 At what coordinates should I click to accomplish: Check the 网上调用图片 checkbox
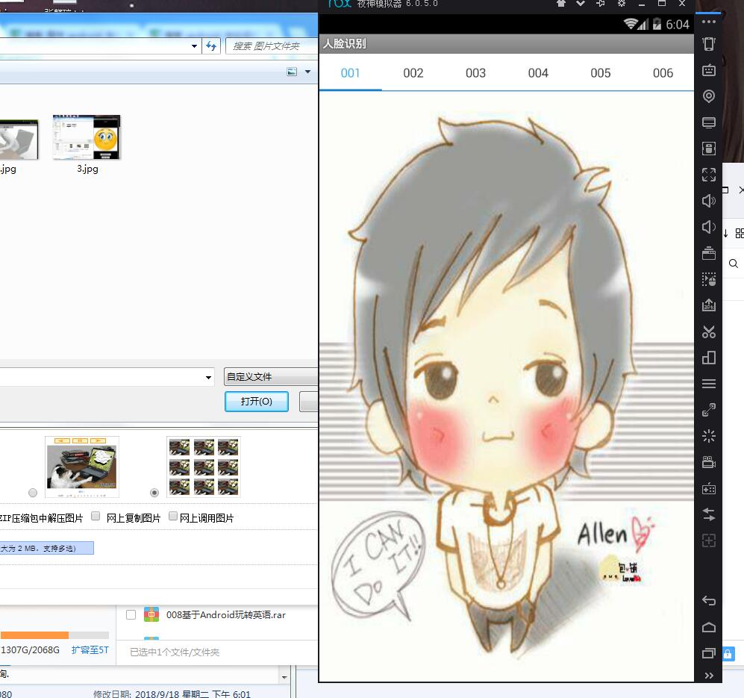tap(173, 516)
